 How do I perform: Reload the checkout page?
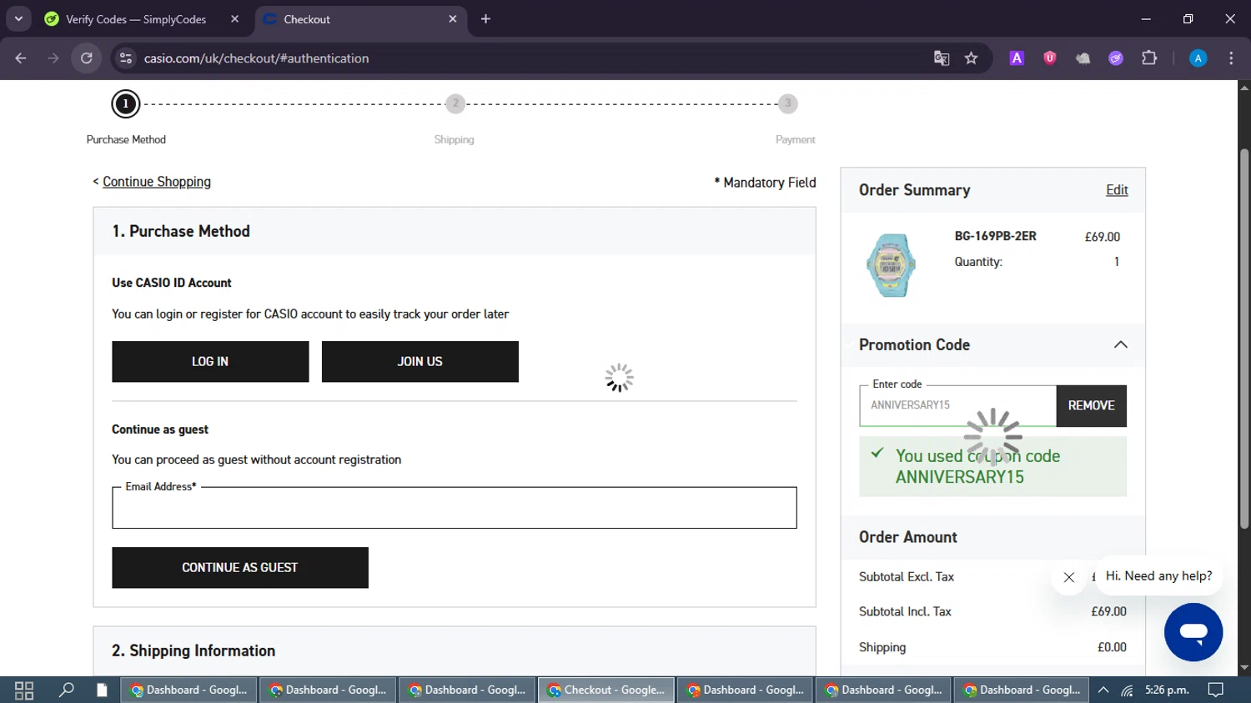click(x=86, y=58)
